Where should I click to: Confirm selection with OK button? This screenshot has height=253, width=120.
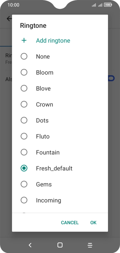click(x=93, y=223)
